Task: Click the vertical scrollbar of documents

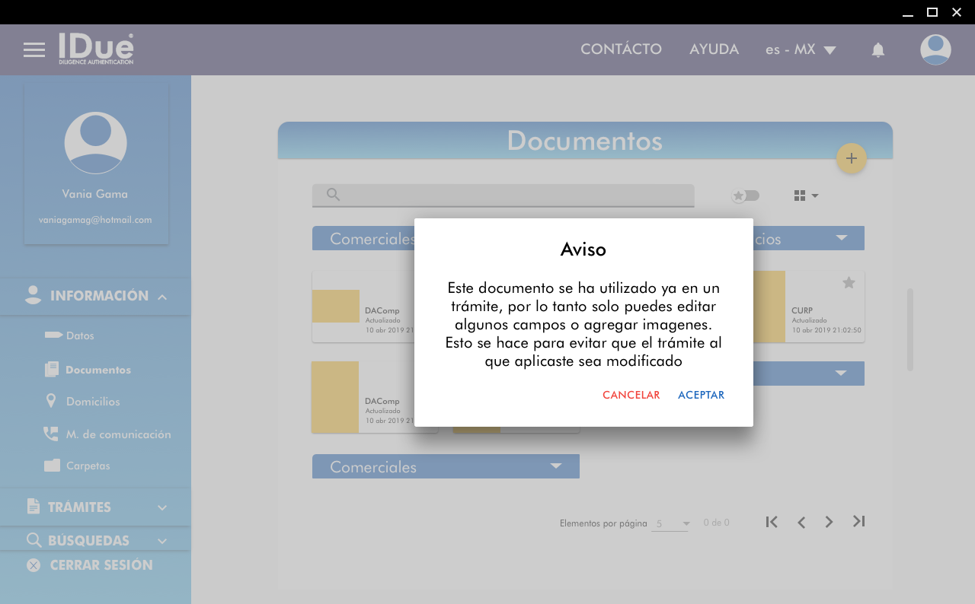Action: (909, 329)
